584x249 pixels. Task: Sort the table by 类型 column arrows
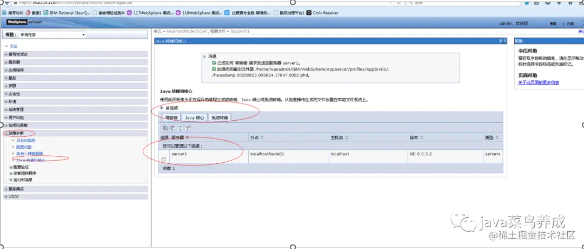(x=497, y=137)
